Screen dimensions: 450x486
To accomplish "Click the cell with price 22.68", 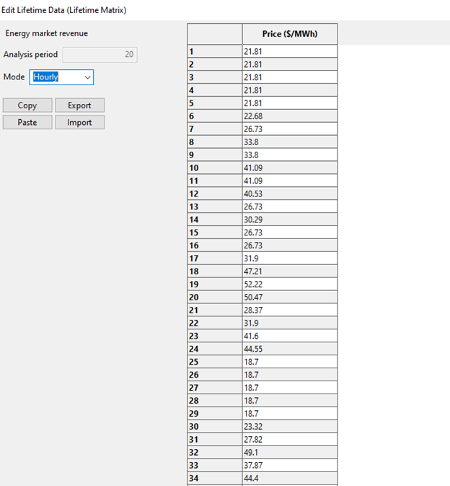I will (289, 116).
